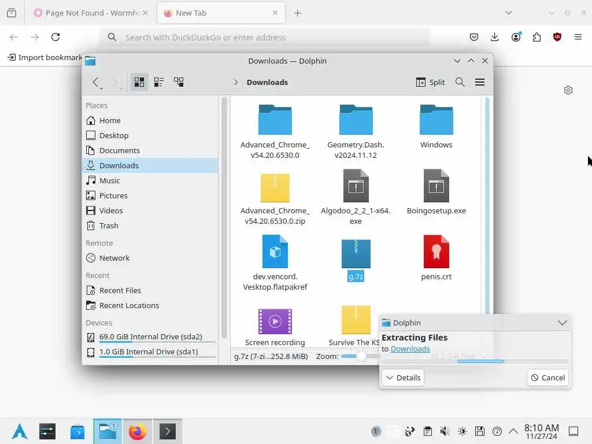Open Music in the Places panel
Image resolution: width=592 pixels, height=444 pixels.
(x=150, y=180)
